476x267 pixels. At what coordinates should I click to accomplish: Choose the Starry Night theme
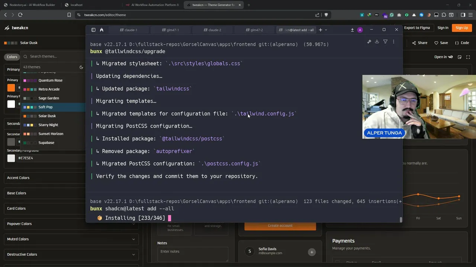coord(52,125)
